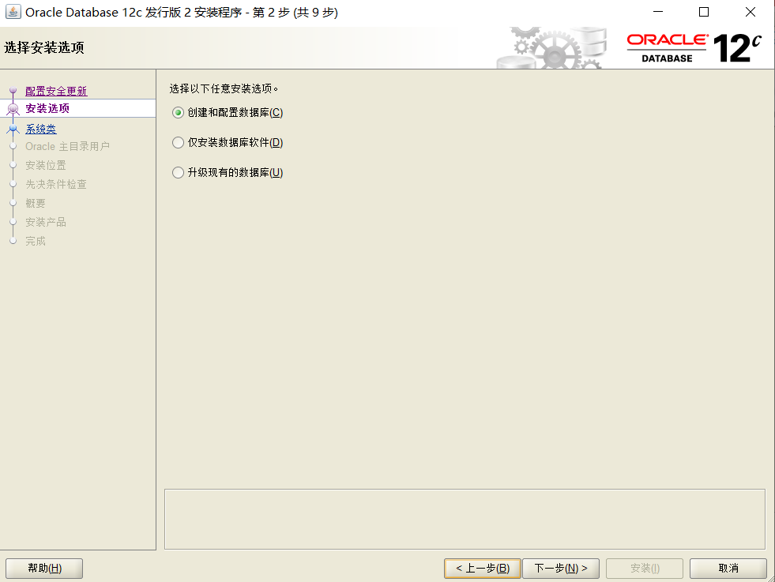Click the 配置安全更新 step bullet icon
Image resolution: width=775 pixels, height=582 pixels.
(13, 90)
